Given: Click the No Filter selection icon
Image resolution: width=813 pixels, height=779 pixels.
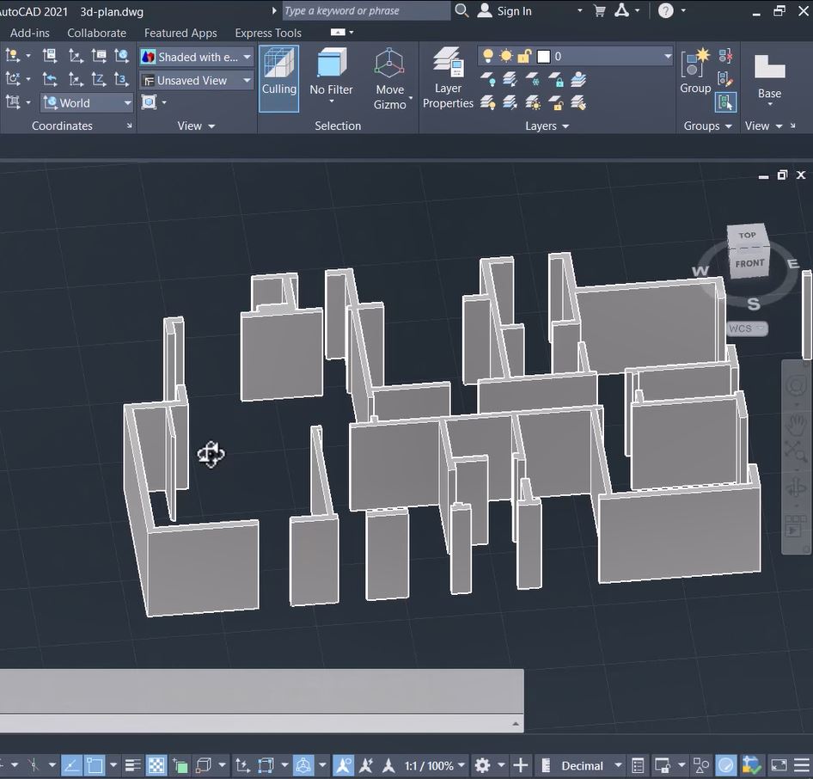Looking at the screenshot, I should (x=331, y=65).
